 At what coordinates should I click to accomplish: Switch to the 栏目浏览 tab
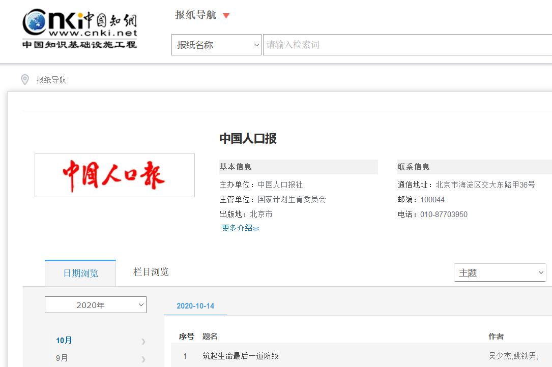coord(151,272)
